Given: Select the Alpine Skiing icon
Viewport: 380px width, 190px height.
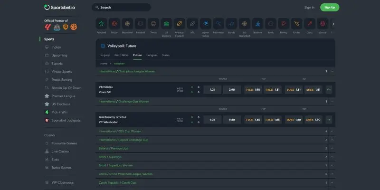Looking at the screenshot, I should point(206,23).
